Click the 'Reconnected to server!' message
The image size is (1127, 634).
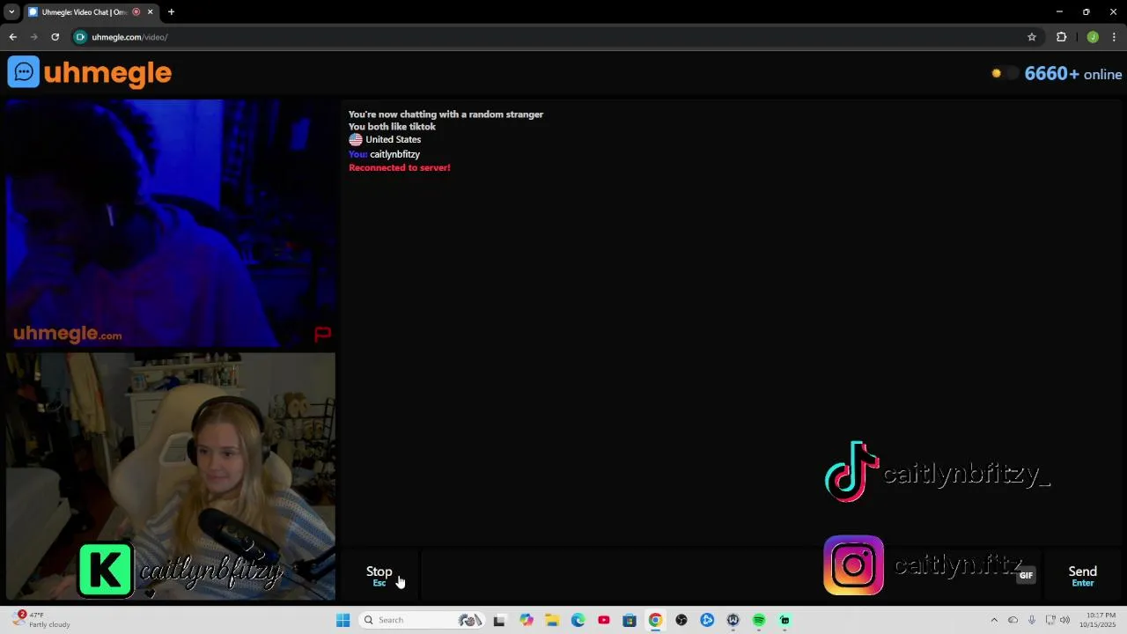[x=399, y=167]
